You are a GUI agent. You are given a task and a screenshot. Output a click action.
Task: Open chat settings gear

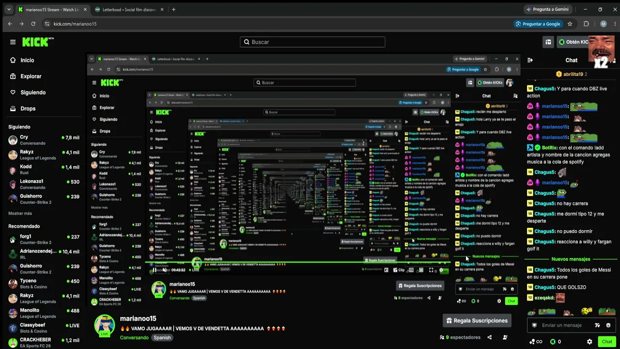(x=589, y=342)
